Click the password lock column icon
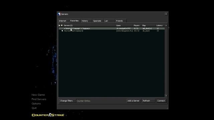The width and height of the screenshot is (214, 120). 60,25
